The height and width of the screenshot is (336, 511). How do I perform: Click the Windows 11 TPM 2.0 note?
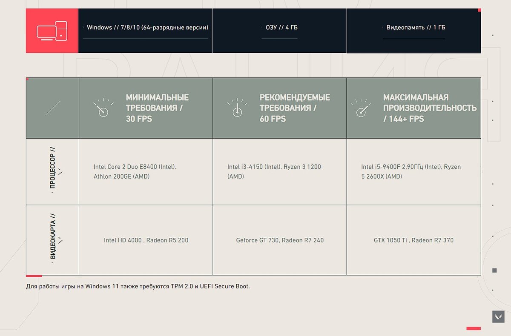pyautogui.click(x=138, y=286)
